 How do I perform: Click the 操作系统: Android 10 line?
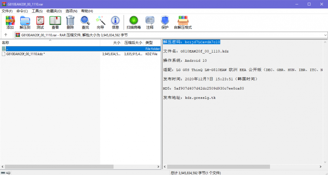pos(185,60)
